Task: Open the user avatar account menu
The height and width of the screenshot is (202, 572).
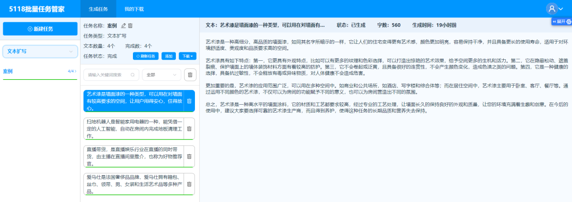Action: click(551, 9)
